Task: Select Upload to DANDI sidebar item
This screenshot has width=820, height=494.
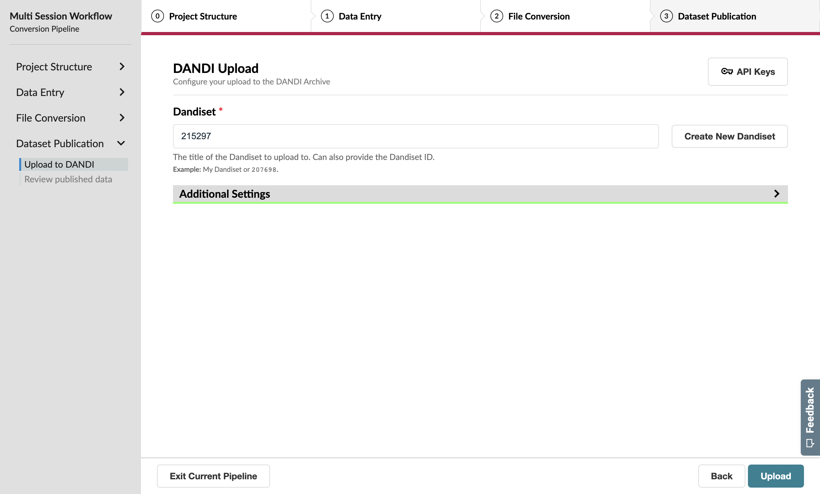Action: (x=74, y=164)
